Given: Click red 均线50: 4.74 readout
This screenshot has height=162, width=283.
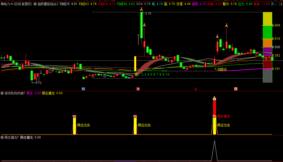Looking at the screenshot, I should (107, 4).
